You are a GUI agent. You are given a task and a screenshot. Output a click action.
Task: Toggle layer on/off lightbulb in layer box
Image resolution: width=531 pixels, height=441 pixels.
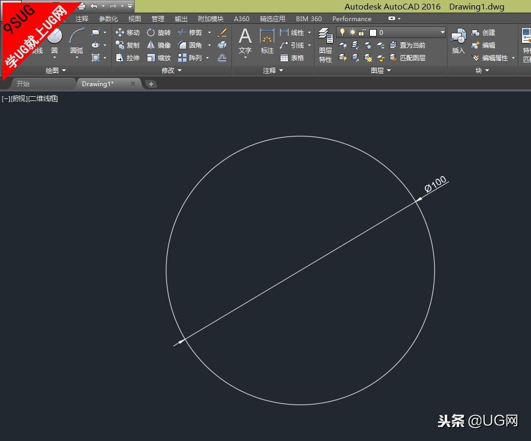click(342, 32)
